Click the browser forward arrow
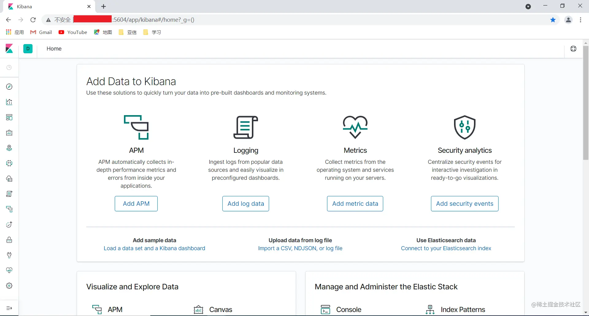Image resolution: width=589 pixels, height=316 pixels. tap(21, 20)
